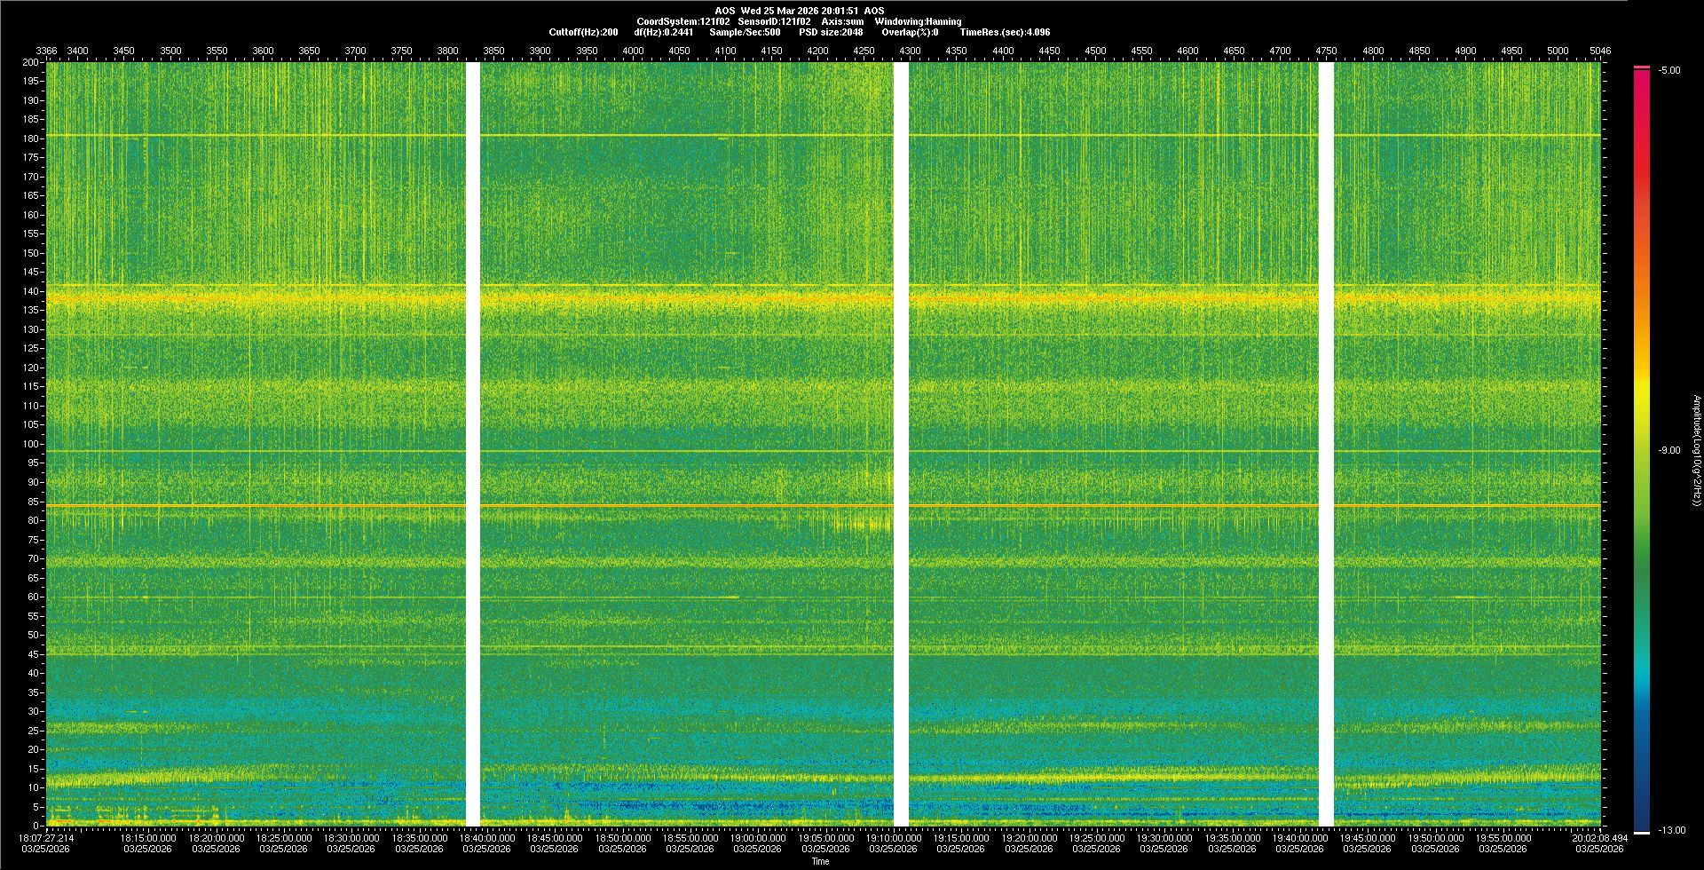Select the first white data gap near 18:39
The width and height of the screenshot is (1704, 870).
(x=473, y=444)
